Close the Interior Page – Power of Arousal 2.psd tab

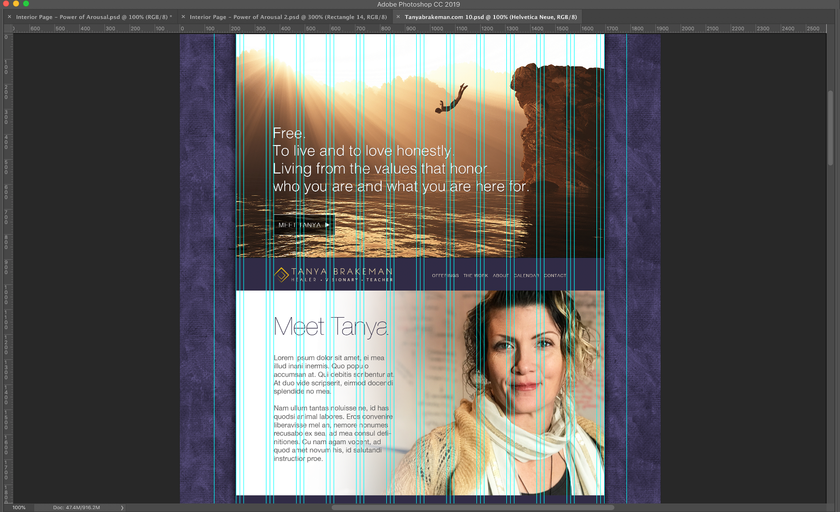(x=183, y=17)
